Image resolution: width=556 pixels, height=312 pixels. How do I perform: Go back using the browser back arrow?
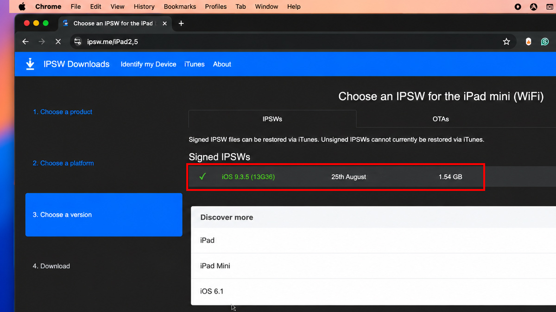coord(25,42)
